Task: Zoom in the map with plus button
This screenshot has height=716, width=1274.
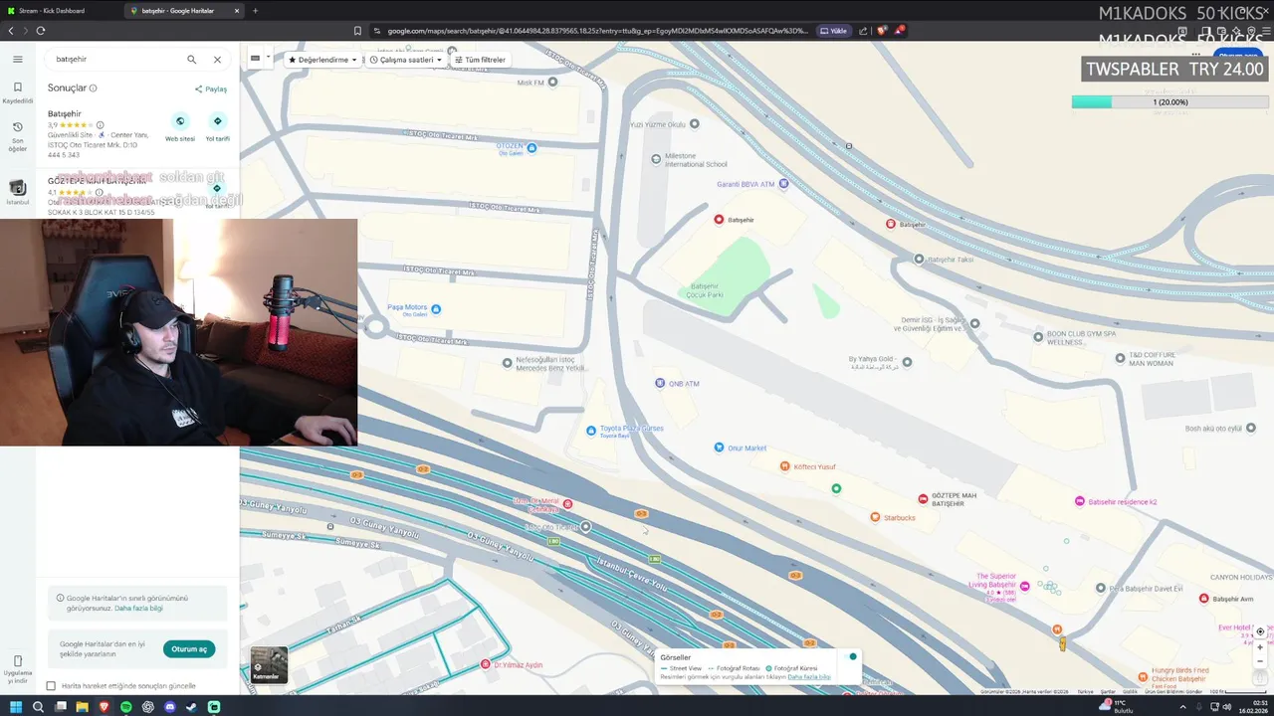Action: coord(1260,646)
